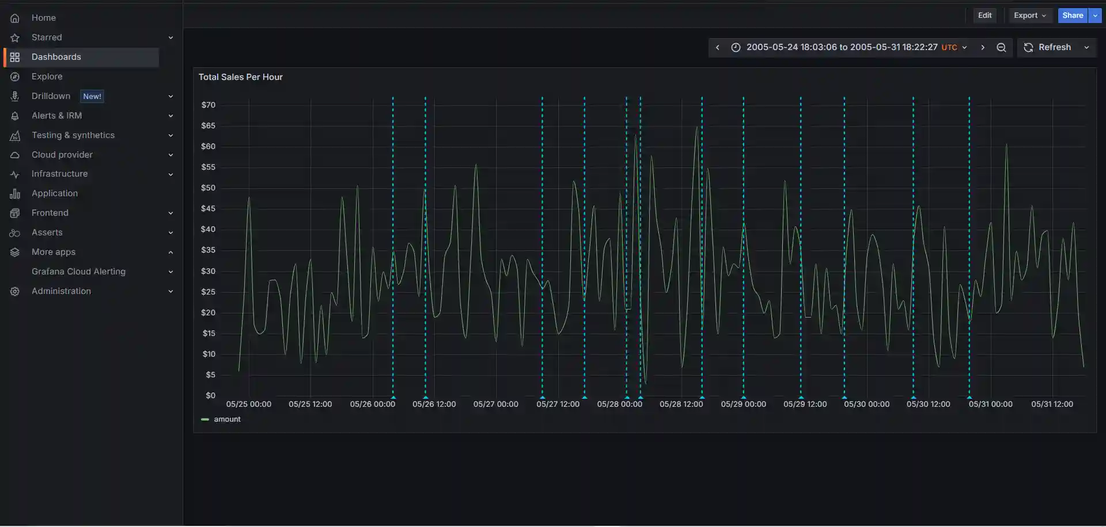Click annotation marker at 05/29 00:00 axis
Image resolution: width=1106 pixels, height=527 pixels.
point(743,397)
